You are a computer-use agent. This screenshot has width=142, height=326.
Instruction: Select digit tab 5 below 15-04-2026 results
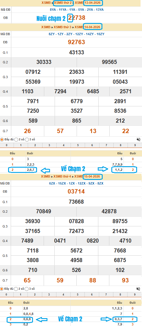pos(78,294)
